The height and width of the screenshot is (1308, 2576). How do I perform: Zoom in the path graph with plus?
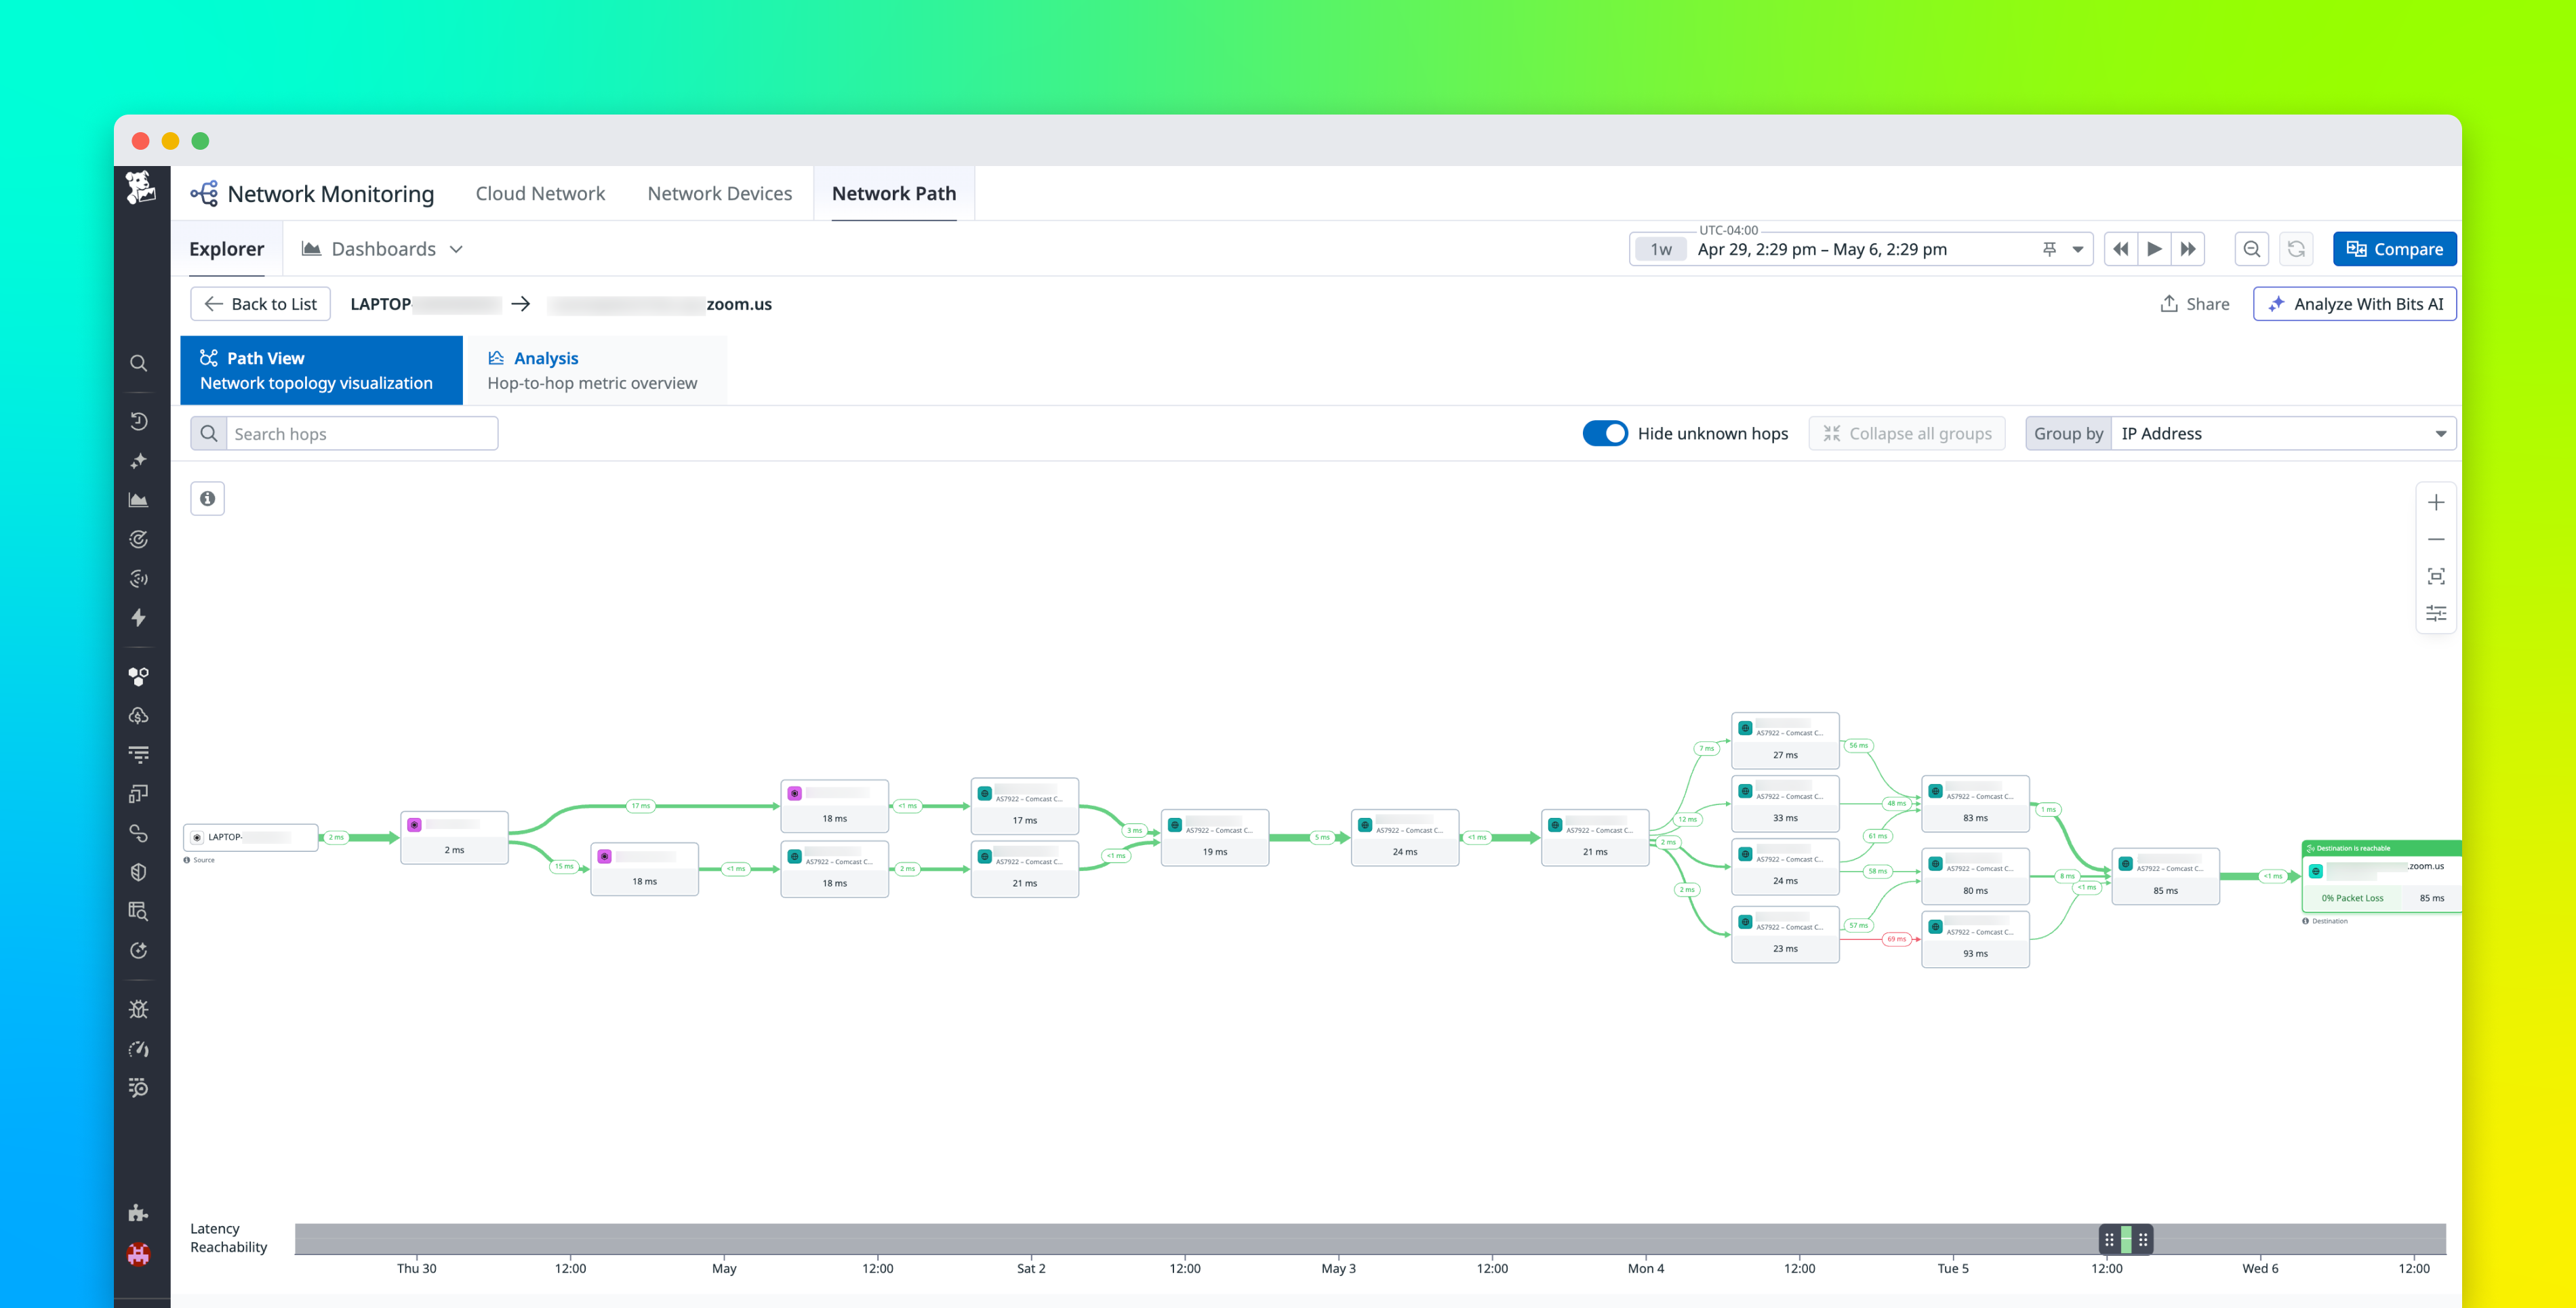click(2436, 503)
